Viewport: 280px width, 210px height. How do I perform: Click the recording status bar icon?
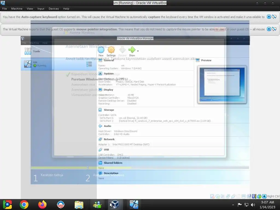click(x=249, y=196)
